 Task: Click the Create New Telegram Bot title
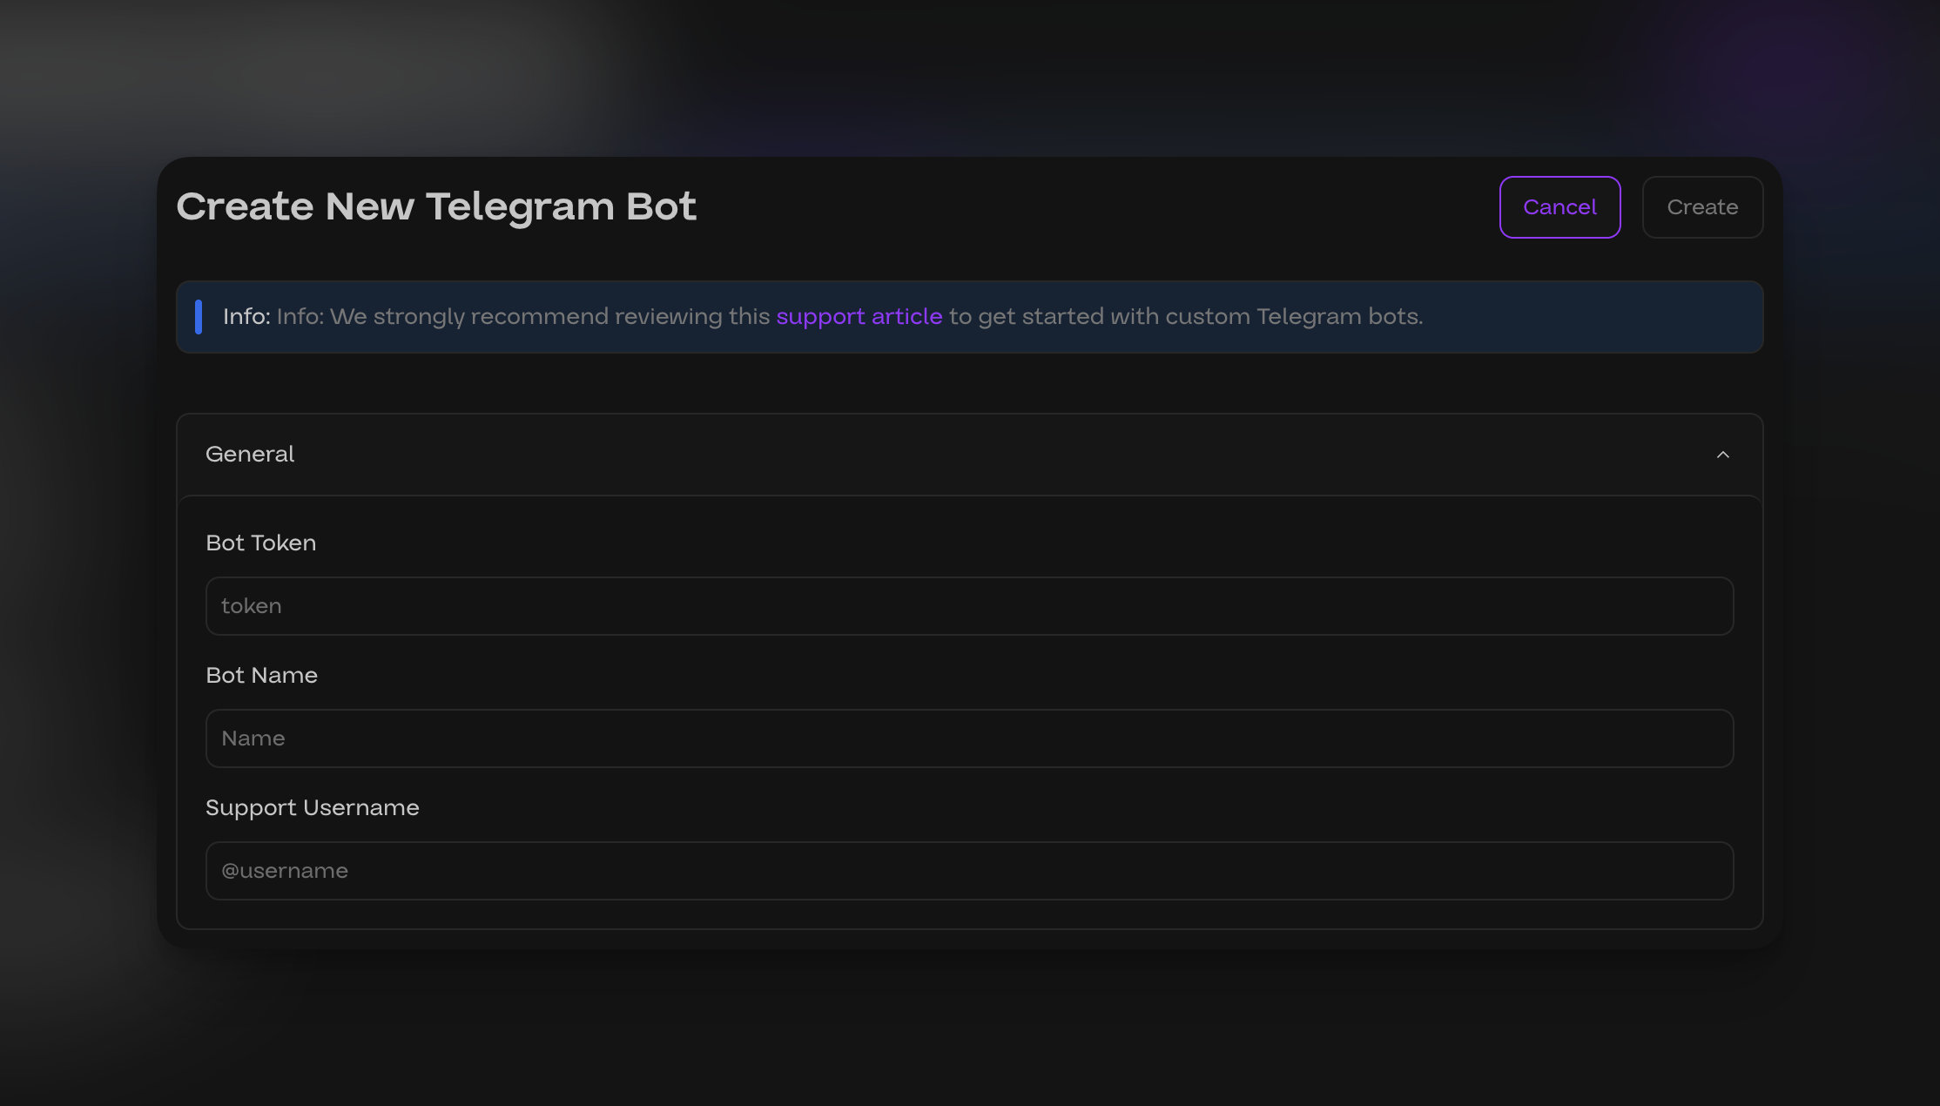[x=436, y=206]
